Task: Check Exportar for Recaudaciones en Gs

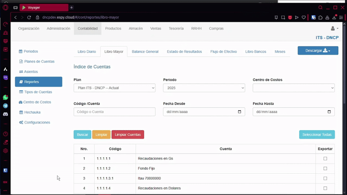Action: 325,159
